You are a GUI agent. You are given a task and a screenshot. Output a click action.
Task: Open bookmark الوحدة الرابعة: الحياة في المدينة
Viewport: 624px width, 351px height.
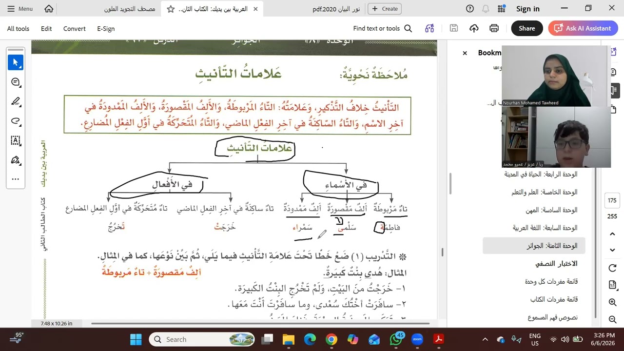[541, 174]
